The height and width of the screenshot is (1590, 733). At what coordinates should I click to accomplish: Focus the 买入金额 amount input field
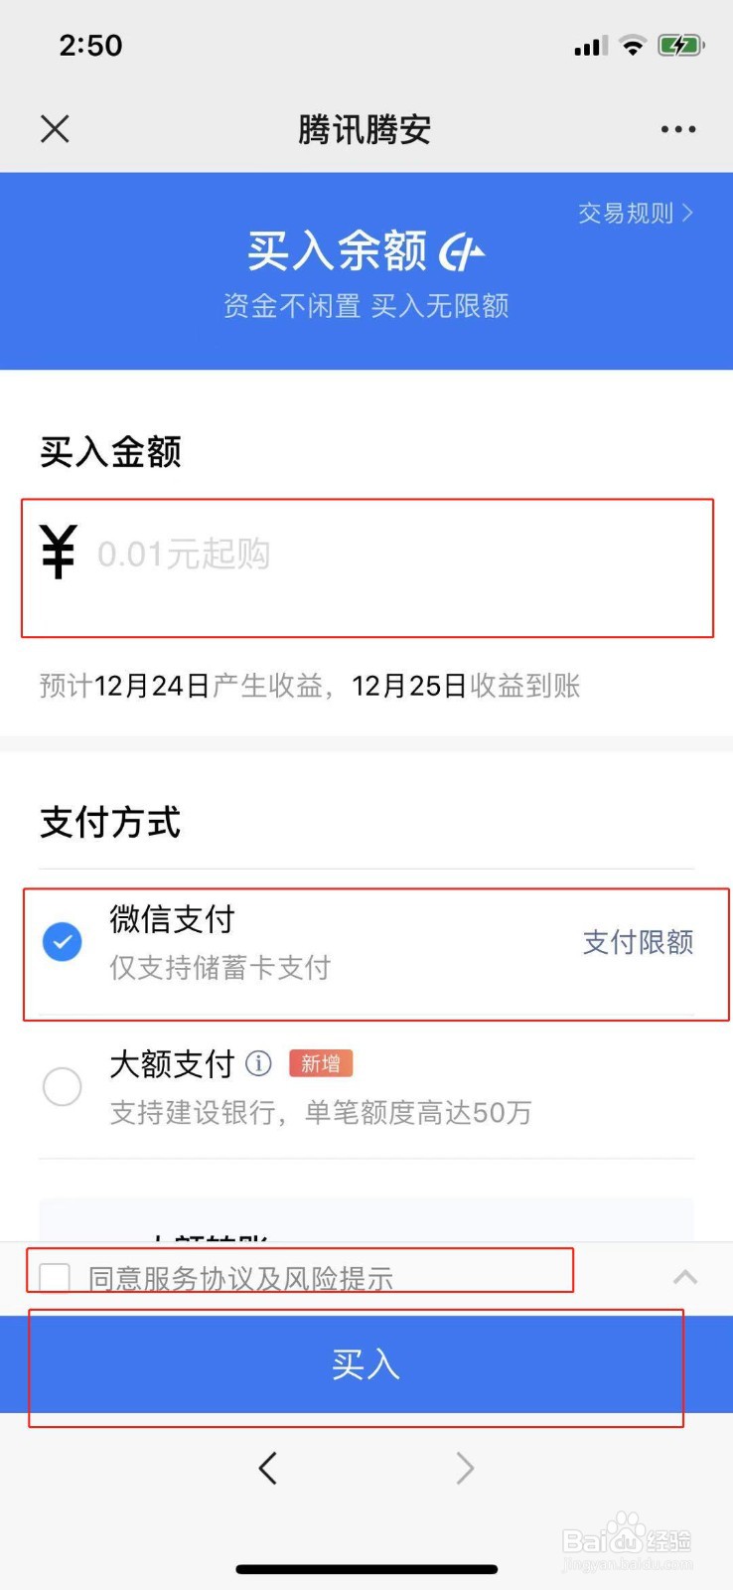point(367,567)
